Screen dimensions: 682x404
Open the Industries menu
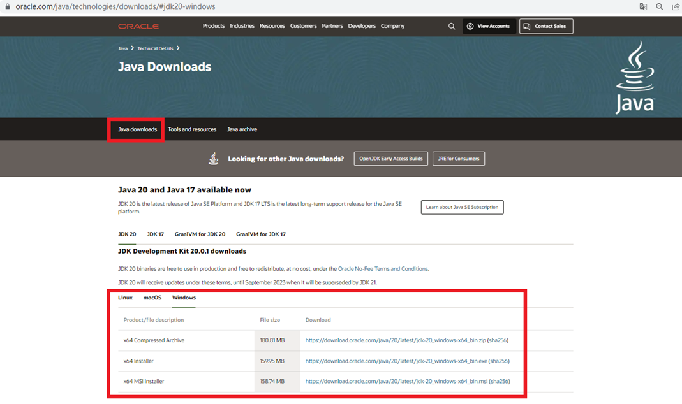tap(242, 26)
